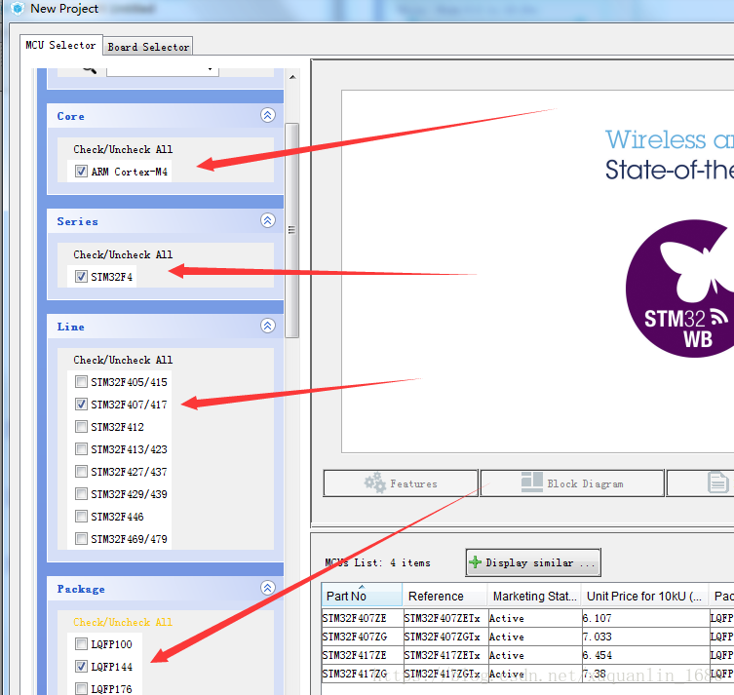Image resolution: width=734 pixels, height=695 pixels.
Task: Click the green plus on Display similar
Action: (475, 562)
